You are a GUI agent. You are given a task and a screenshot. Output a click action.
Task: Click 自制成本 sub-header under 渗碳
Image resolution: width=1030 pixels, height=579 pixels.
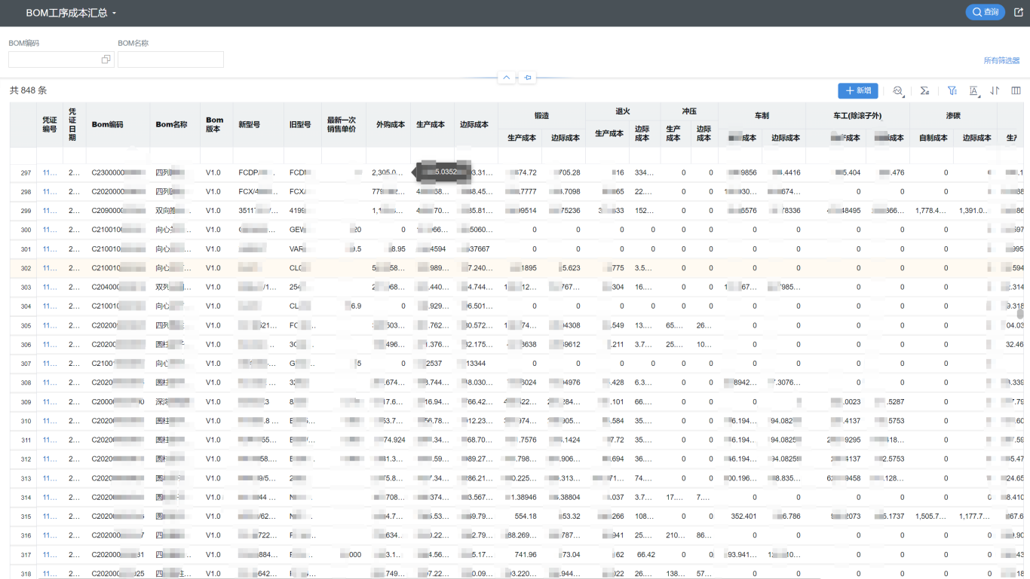coord(933,138)
